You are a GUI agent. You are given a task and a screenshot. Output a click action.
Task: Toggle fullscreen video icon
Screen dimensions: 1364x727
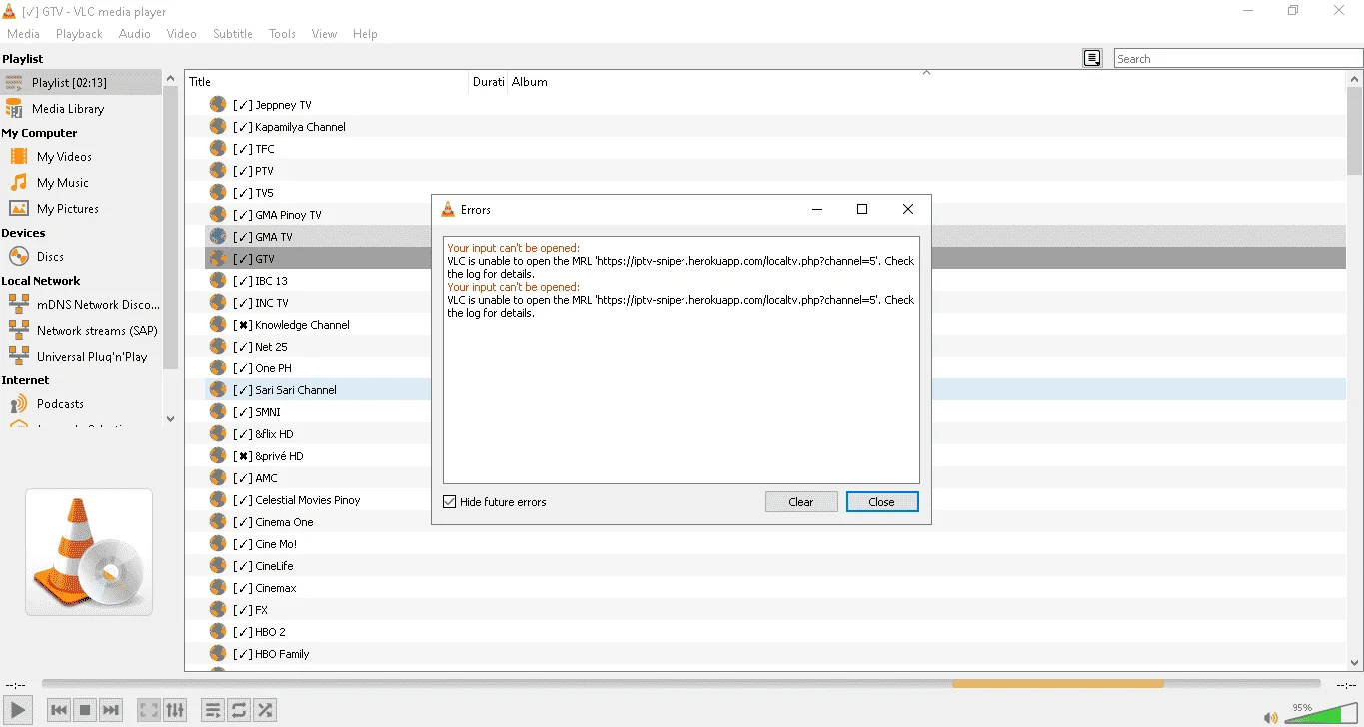click(149, 710)
